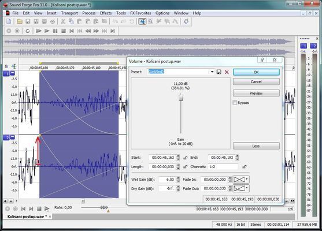Open the Preset dropdown list

[212, 72]
